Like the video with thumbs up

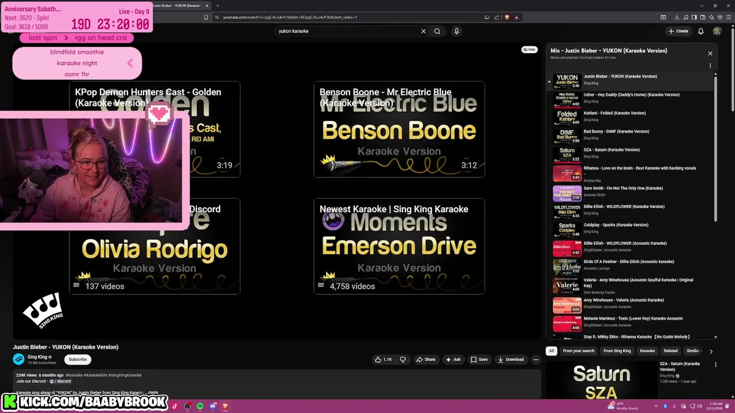(383, 360)
